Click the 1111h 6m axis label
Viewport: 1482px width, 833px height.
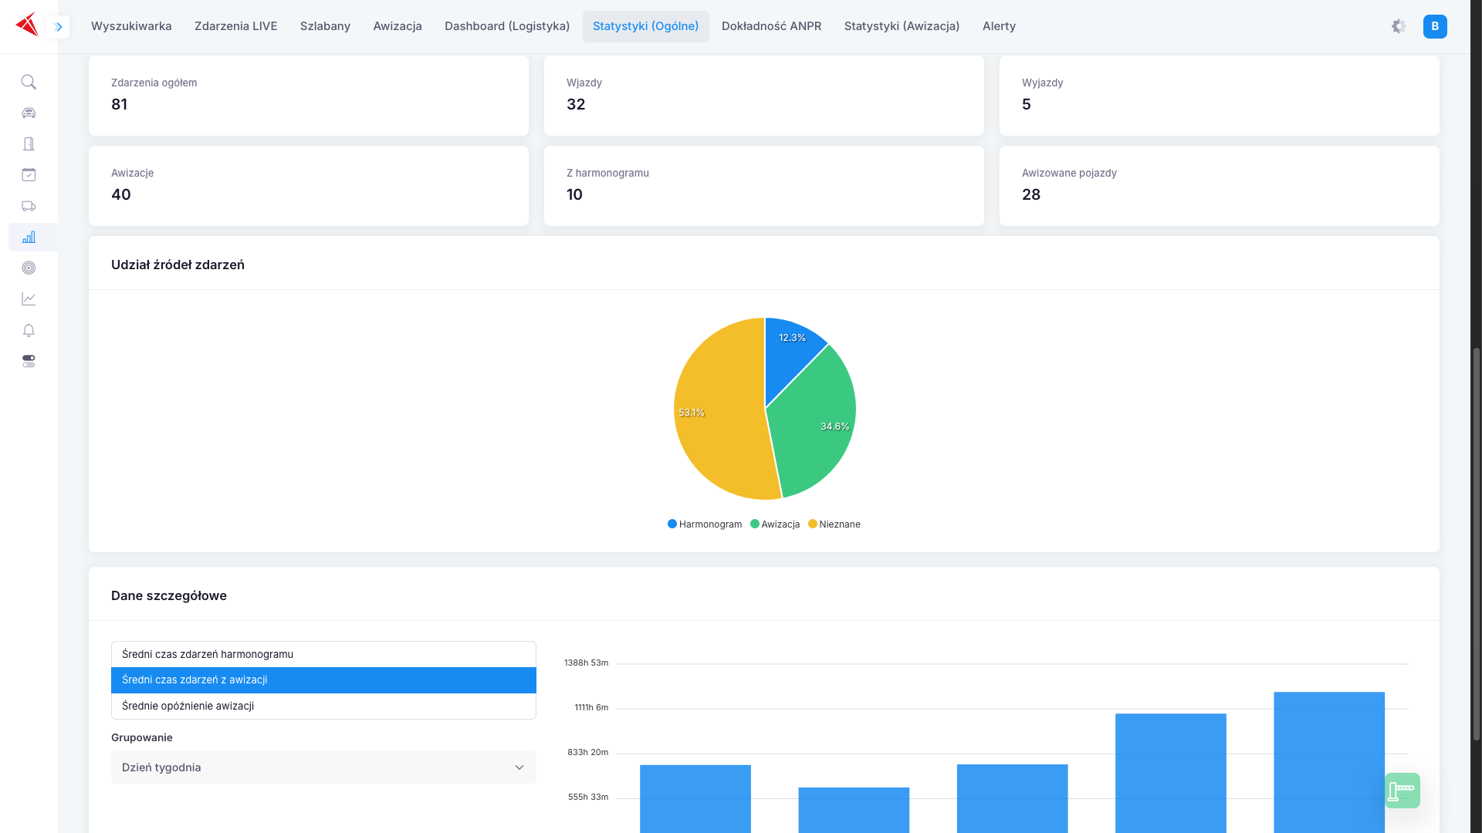point(591,707)
